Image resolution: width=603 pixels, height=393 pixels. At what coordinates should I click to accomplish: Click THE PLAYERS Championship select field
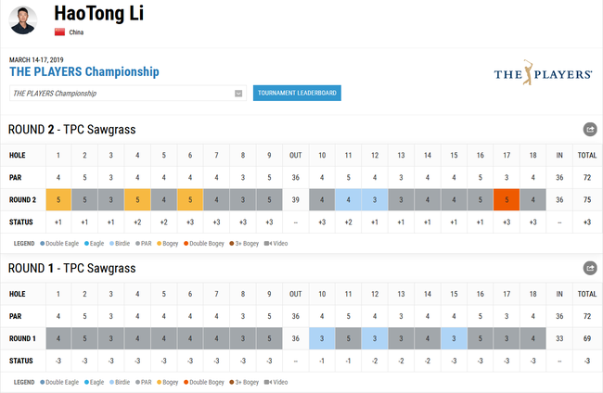(128, 94)
